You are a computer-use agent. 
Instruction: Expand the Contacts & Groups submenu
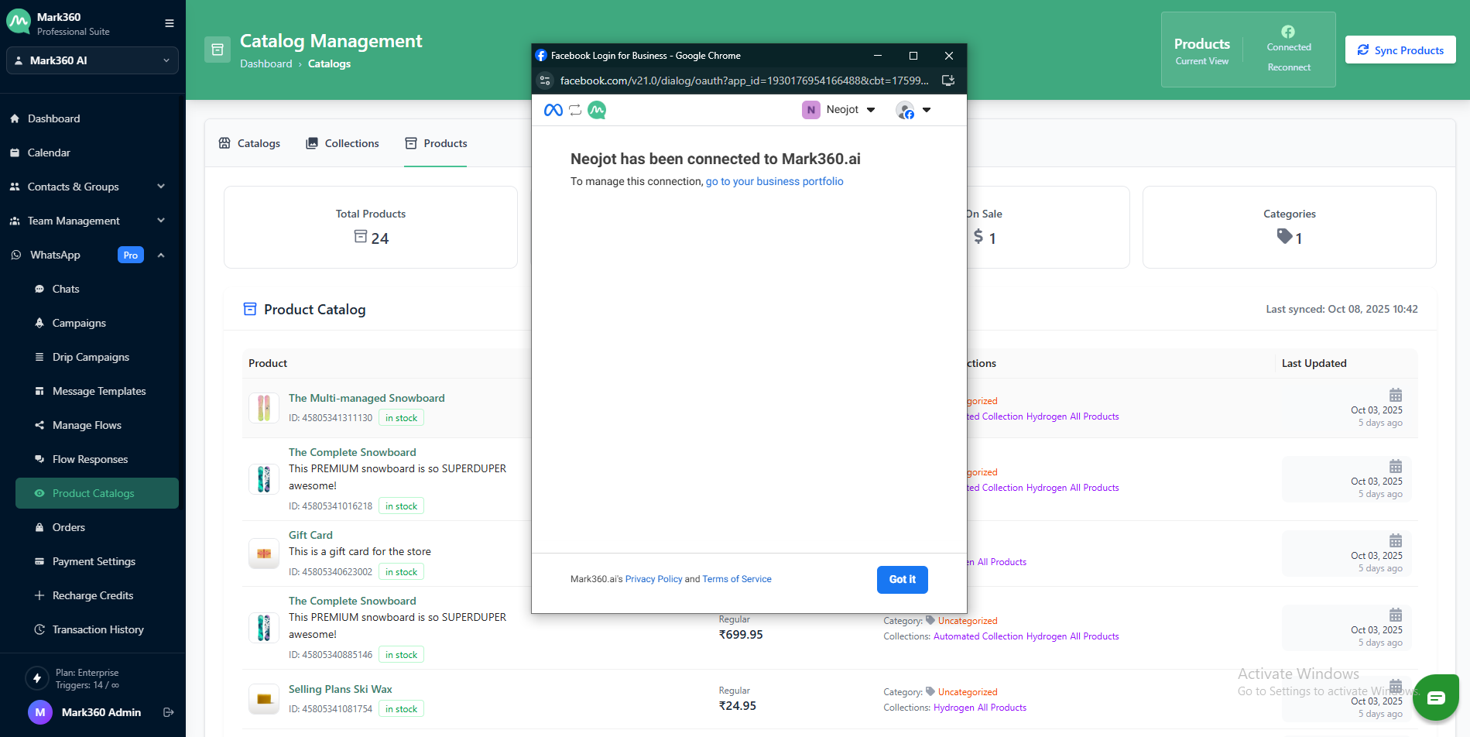(x=161, y=187)
